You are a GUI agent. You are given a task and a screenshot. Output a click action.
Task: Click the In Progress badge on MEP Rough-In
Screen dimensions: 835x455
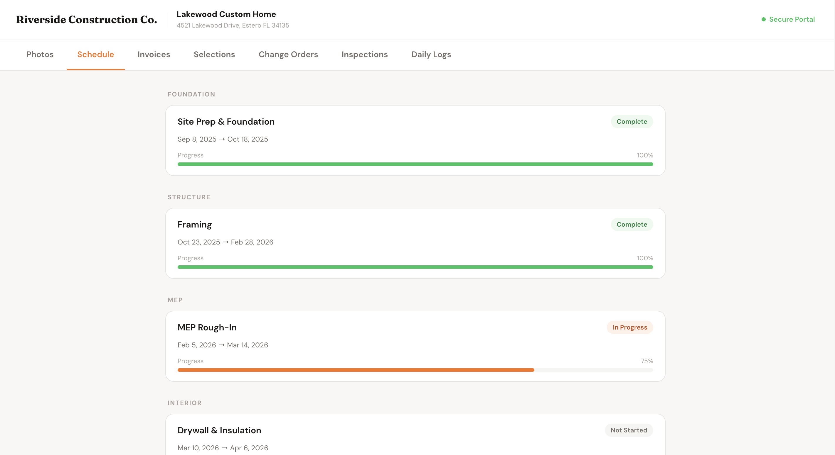tap(629, 327)
